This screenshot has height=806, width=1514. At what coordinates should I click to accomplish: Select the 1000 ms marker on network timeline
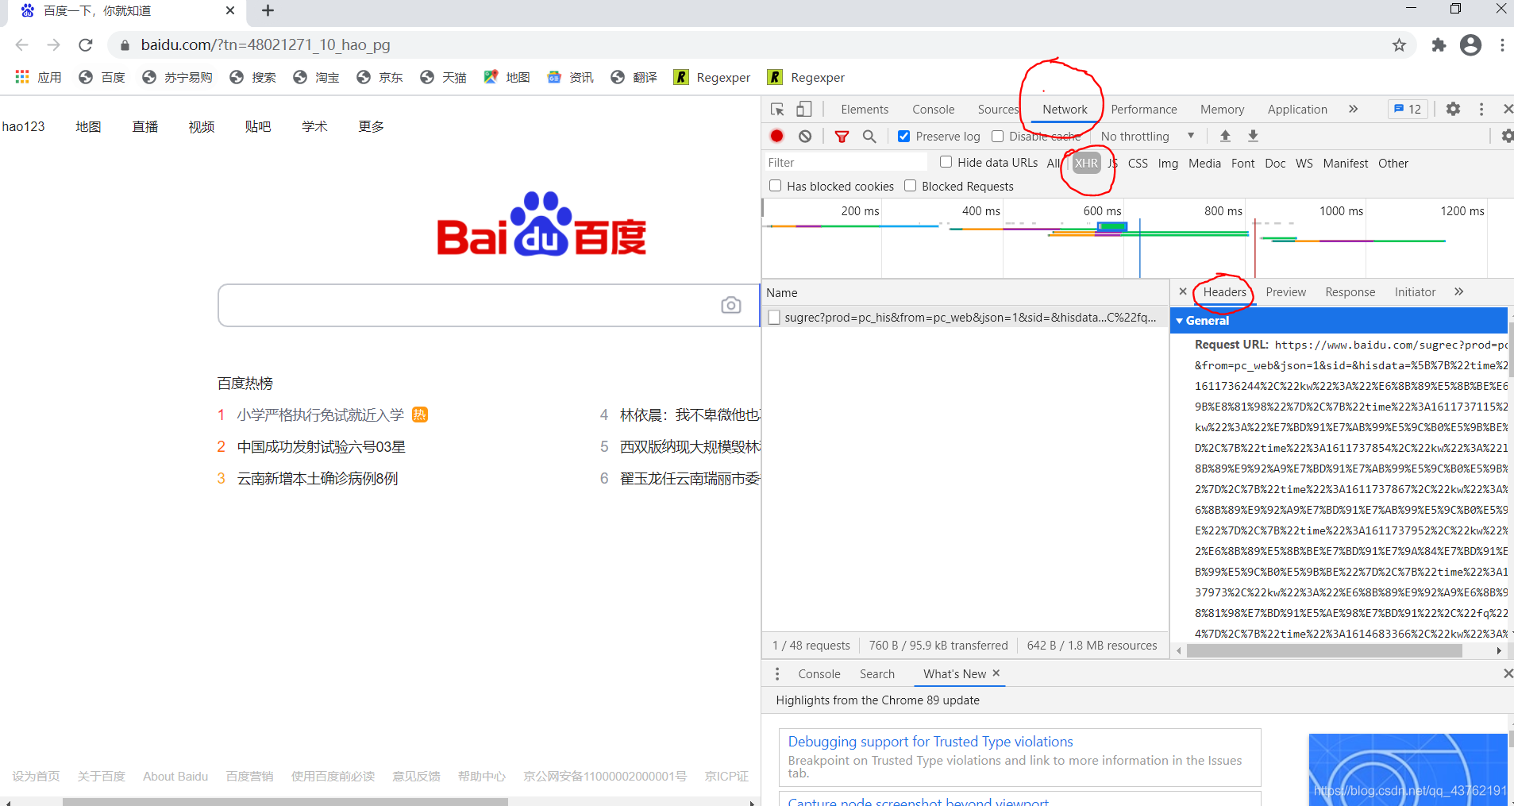[1341, 211]
